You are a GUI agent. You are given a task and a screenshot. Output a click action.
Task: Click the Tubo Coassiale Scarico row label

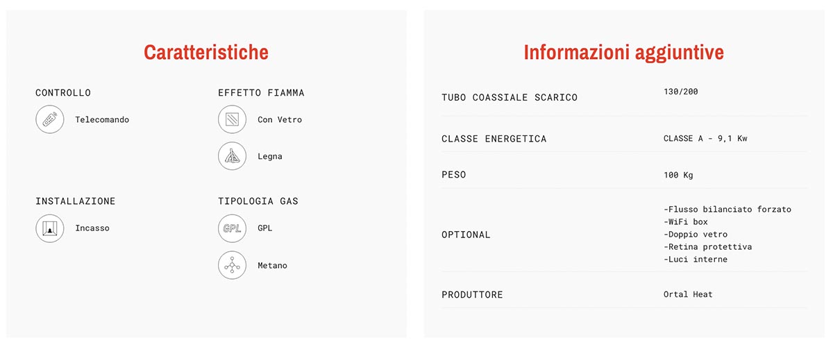coord(510,97)
